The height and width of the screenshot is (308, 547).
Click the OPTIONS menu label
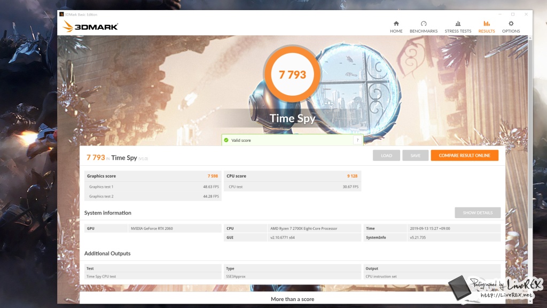(511, 31)
